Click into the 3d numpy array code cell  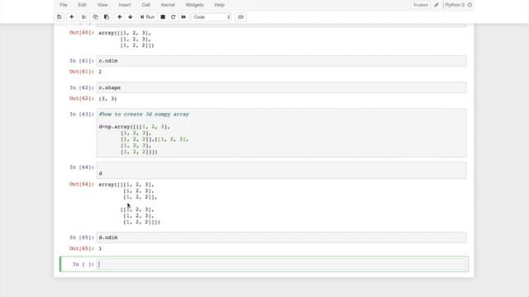tap(281, 133)
